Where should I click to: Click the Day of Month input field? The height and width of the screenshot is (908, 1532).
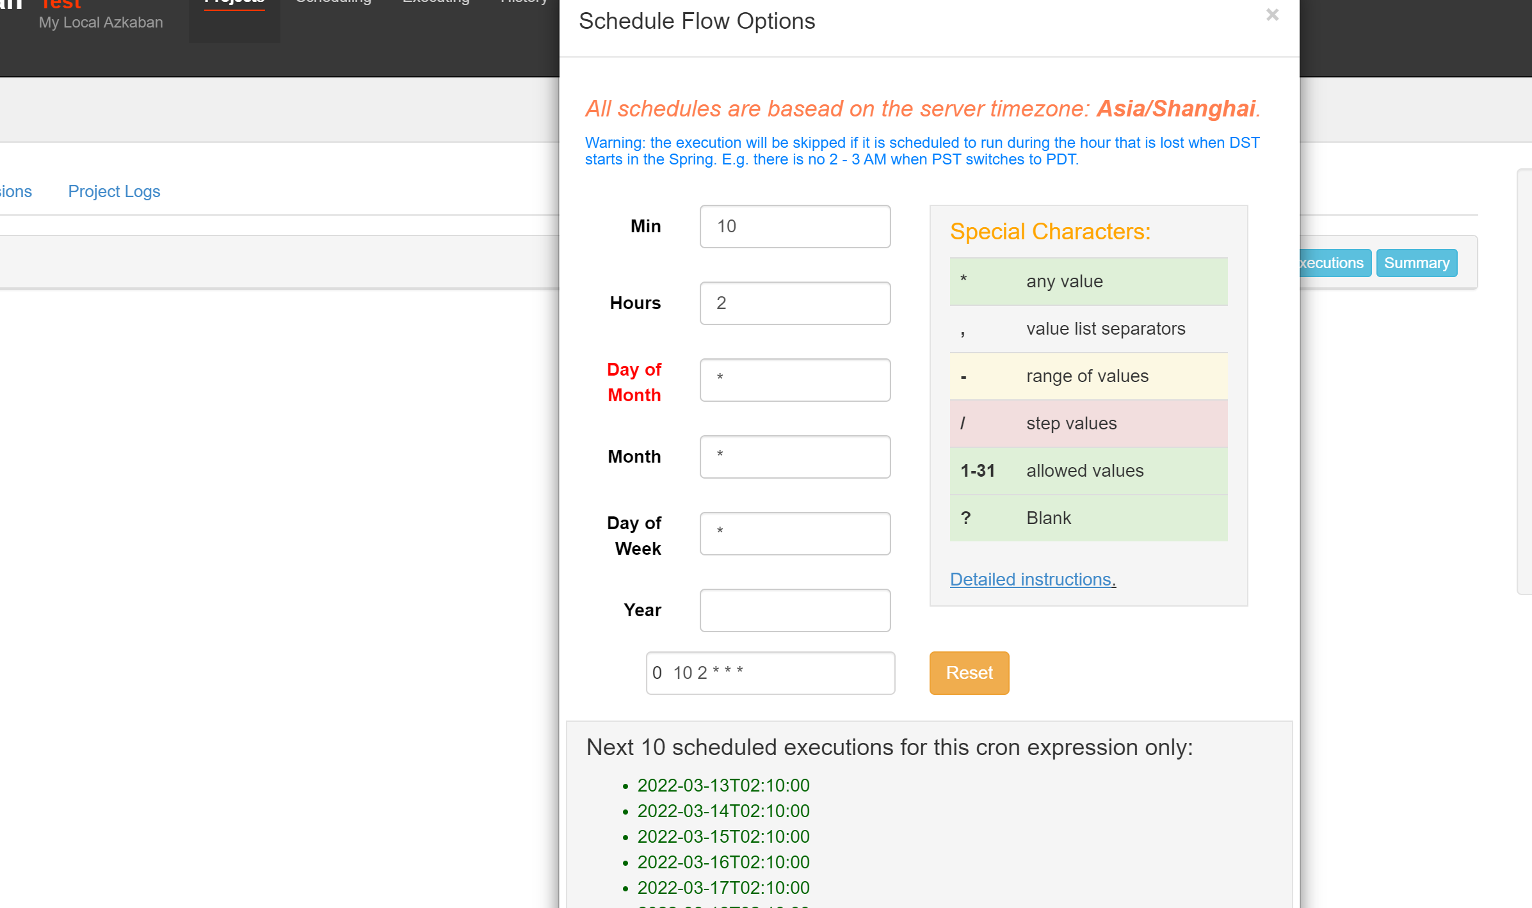(796, 379)
